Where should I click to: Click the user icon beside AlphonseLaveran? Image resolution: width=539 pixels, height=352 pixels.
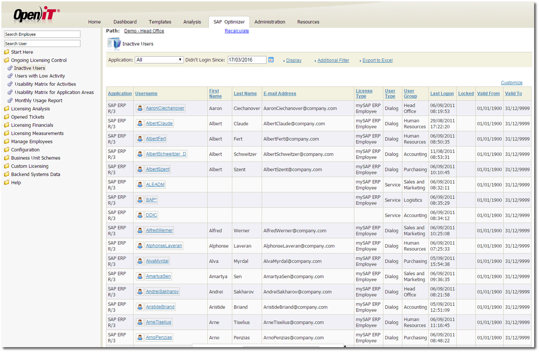tap(140, 246)
